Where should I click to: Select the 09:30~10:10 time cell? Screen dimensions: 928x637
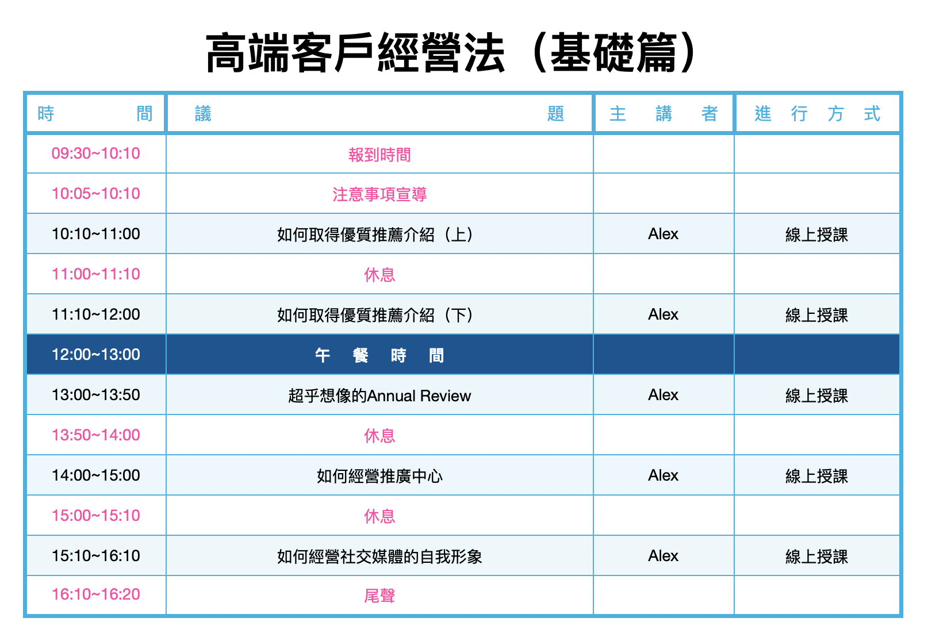click(95, 154)
